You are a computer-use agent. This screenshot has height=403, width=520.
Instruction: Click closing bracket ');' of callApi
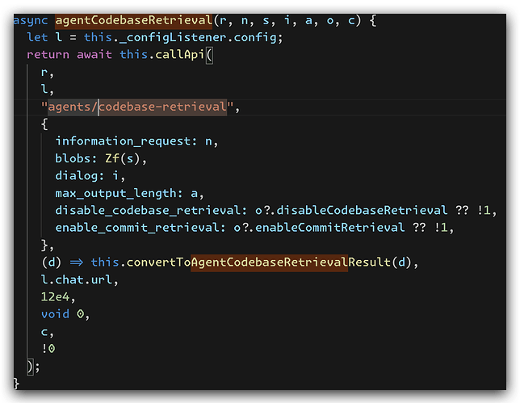(33, 367)
